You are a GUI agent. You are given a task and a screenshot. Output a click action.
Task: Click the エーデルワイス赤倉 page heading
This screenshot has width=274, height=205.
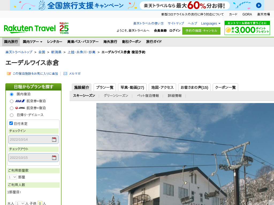click(32, 63)
